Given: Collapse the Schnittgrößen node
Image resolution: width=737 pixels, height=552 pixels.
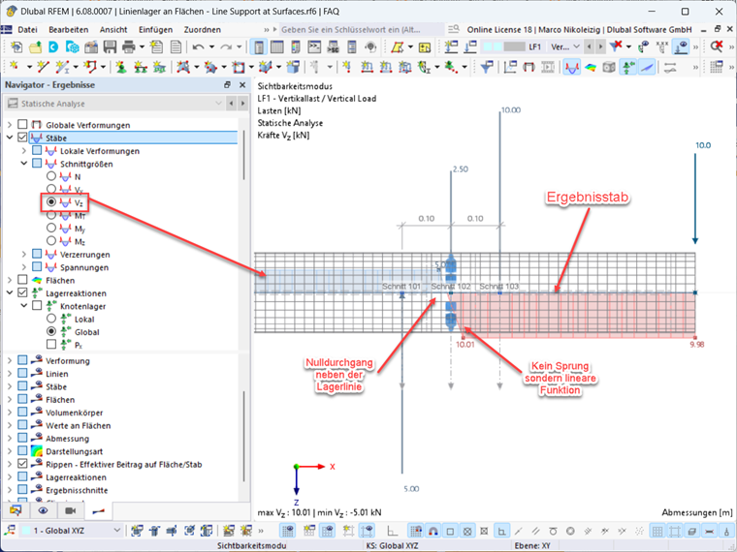Looking at the screenshot, I should point(24,164).
